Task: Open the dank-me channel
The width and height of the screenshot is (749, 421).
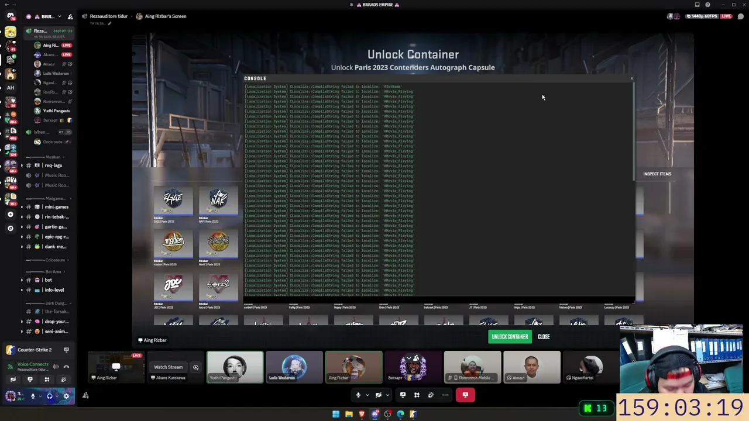Action: pyautogui.click(x=49, y=247)
